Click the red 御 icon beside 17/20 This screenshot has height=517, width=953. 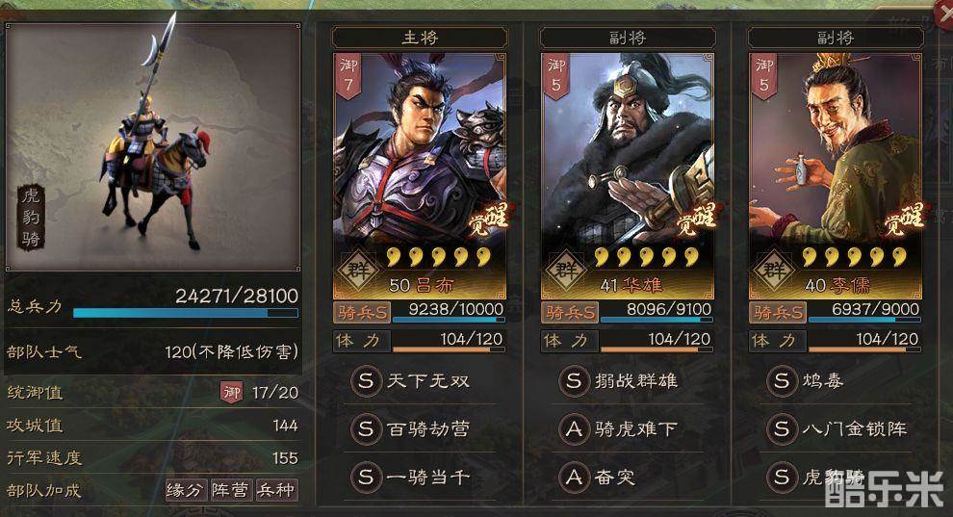[232, 393]
